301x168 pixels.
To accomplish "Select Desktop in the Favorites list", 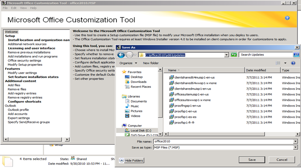I will [137, 77].
